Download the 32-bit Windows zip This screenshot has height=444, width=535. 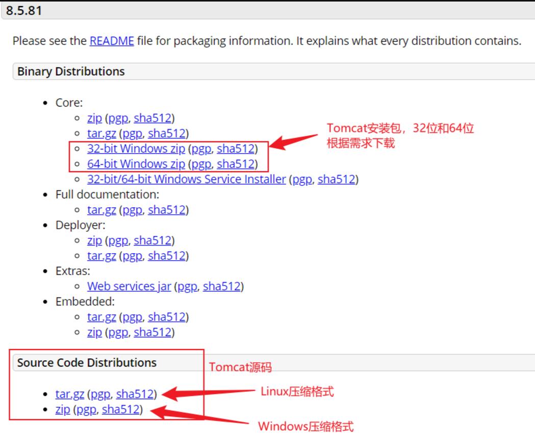point(136,149)
